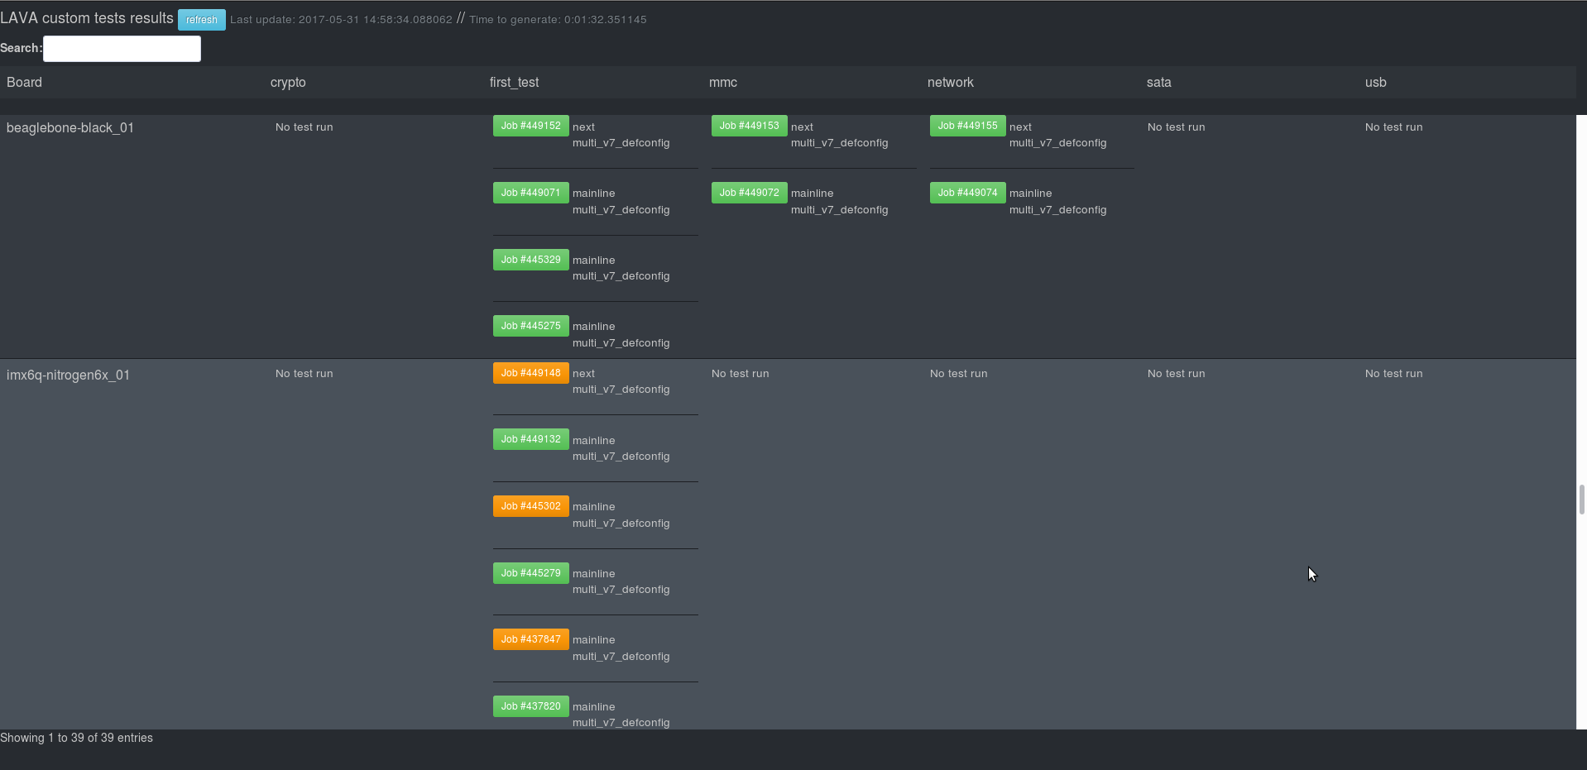The width and height of the screenshot is (1587, 770).
Task: Sort by the first_test column header
Action: (x=514, y=83)
